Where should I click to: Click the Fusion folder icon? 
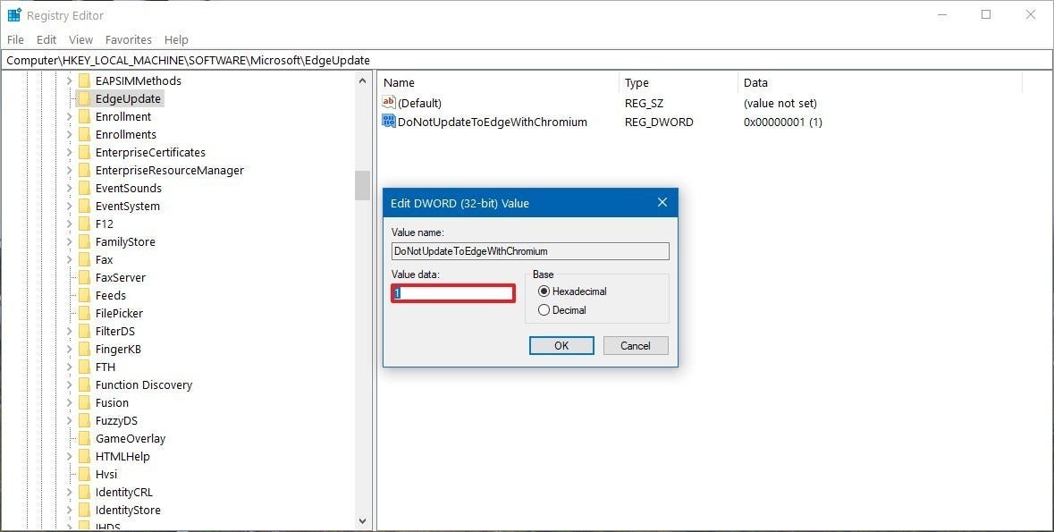pyautogui.click(x=84, y=403)
